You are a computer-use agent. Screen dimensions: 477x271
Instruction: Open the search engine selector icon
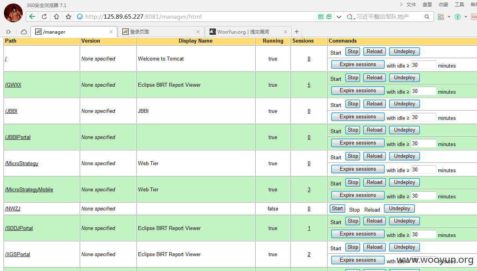(350, 17)
